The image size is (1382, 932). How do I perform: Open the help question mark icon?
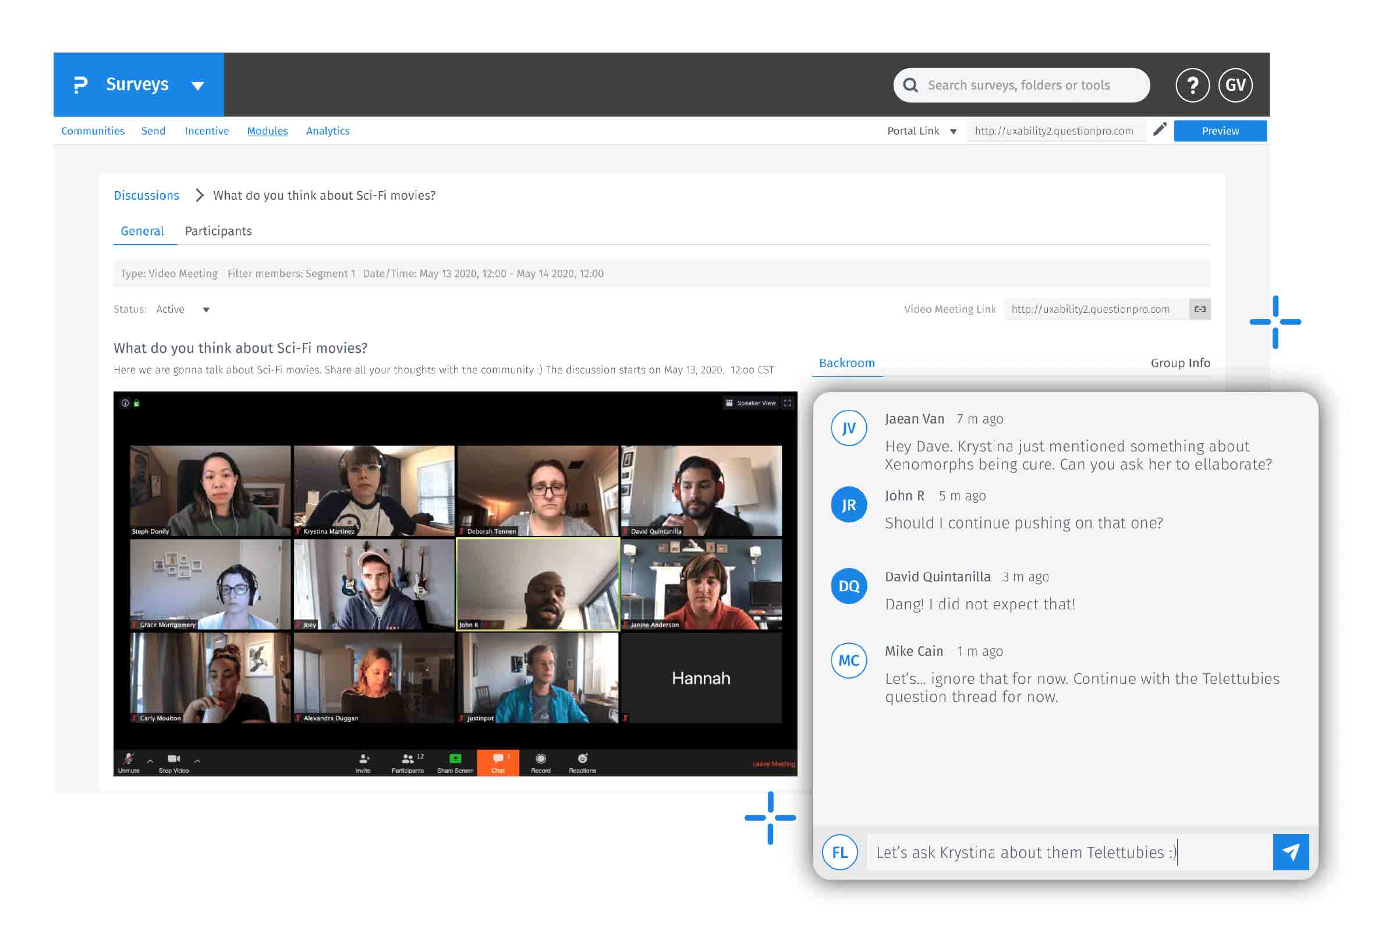coord(1192,85)
